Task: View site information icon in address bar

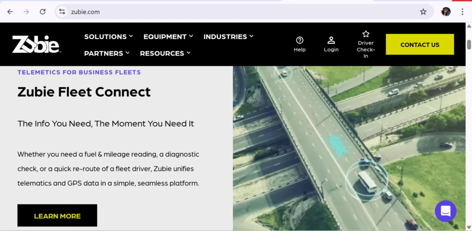Action: (62, 12)
